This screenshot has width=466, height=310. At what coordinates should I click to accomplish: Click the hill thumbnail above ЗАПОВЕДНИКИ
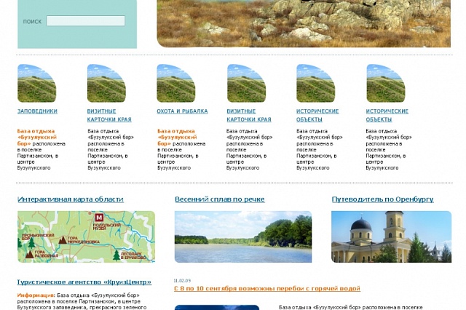[x=36, y=84]
